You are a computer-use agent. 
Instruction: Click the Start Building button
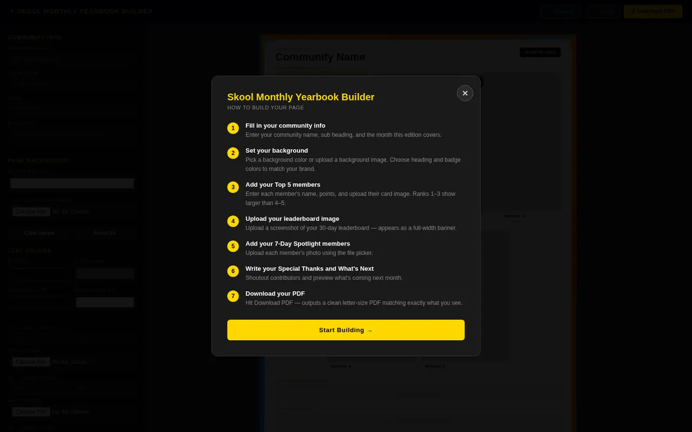point(345,330)
